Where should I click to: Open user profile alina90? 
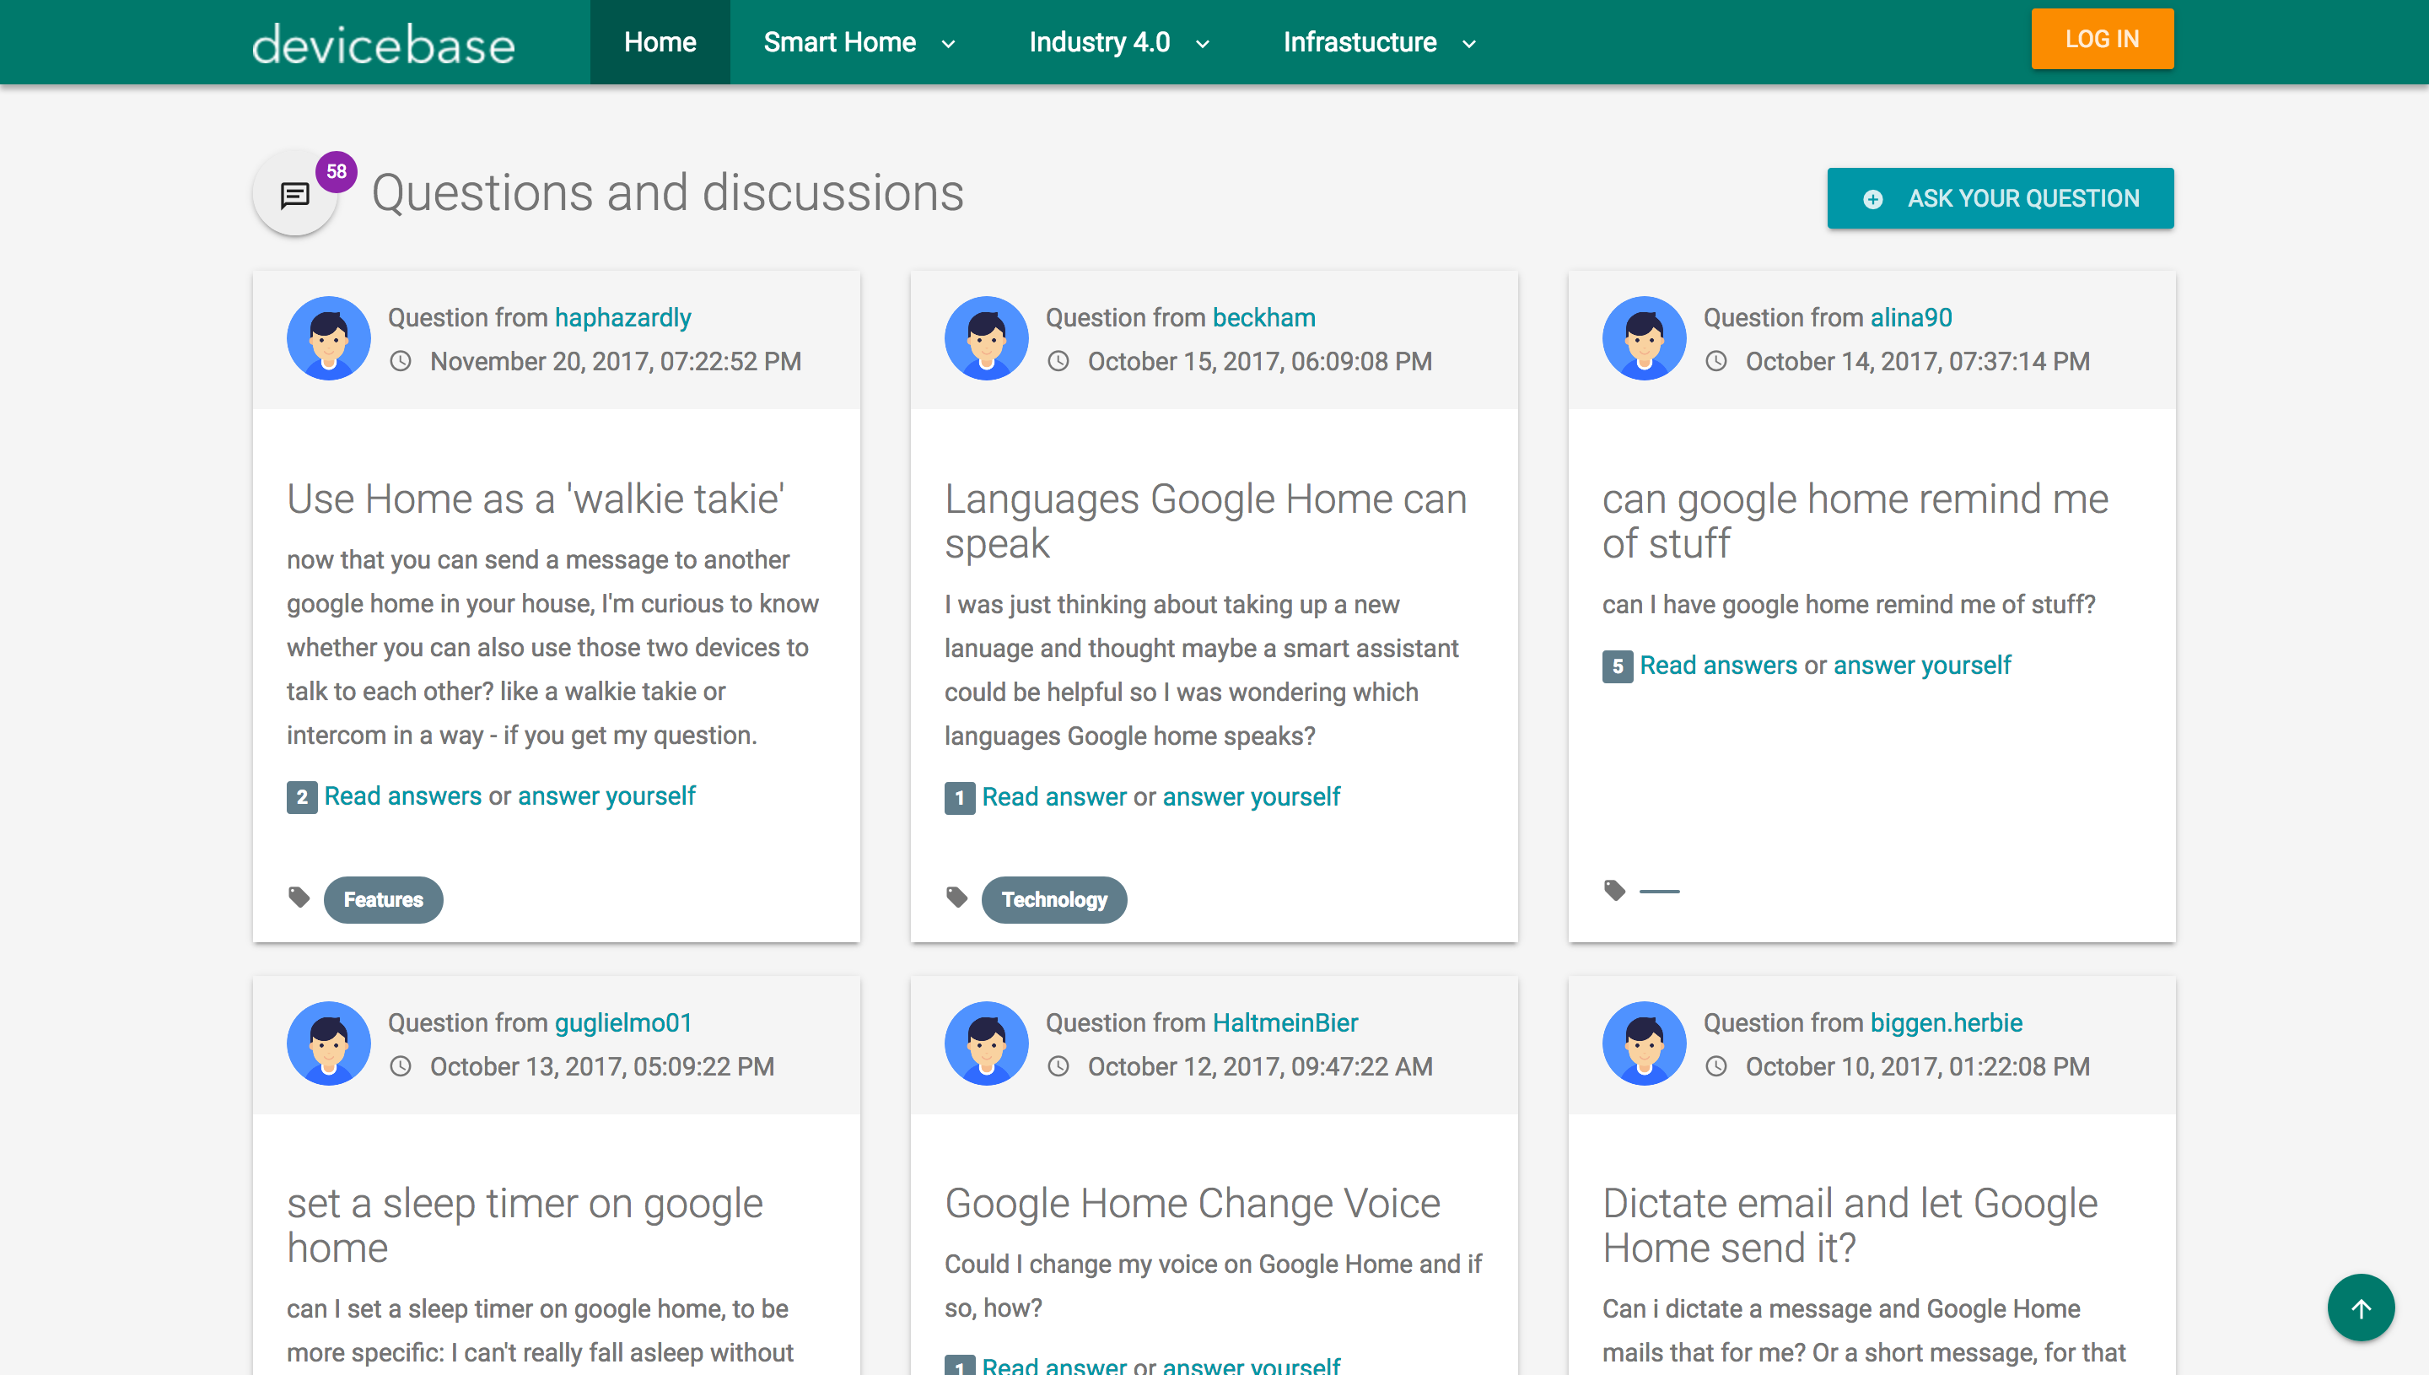tap(1912, 317)
